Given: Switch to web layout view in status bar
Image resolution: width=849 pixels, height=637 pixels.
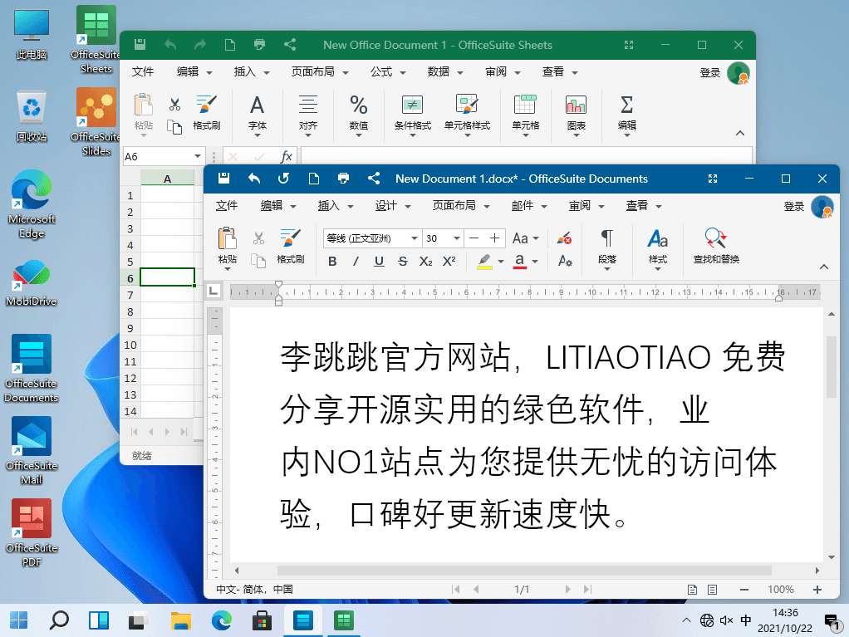Looking at the screenshot, I should pos(712,590).
